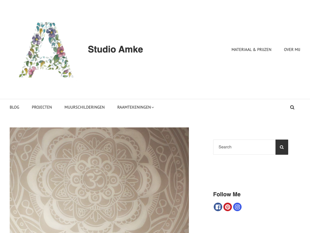Open the Instagram icon under Follow Me

[237, 207]
